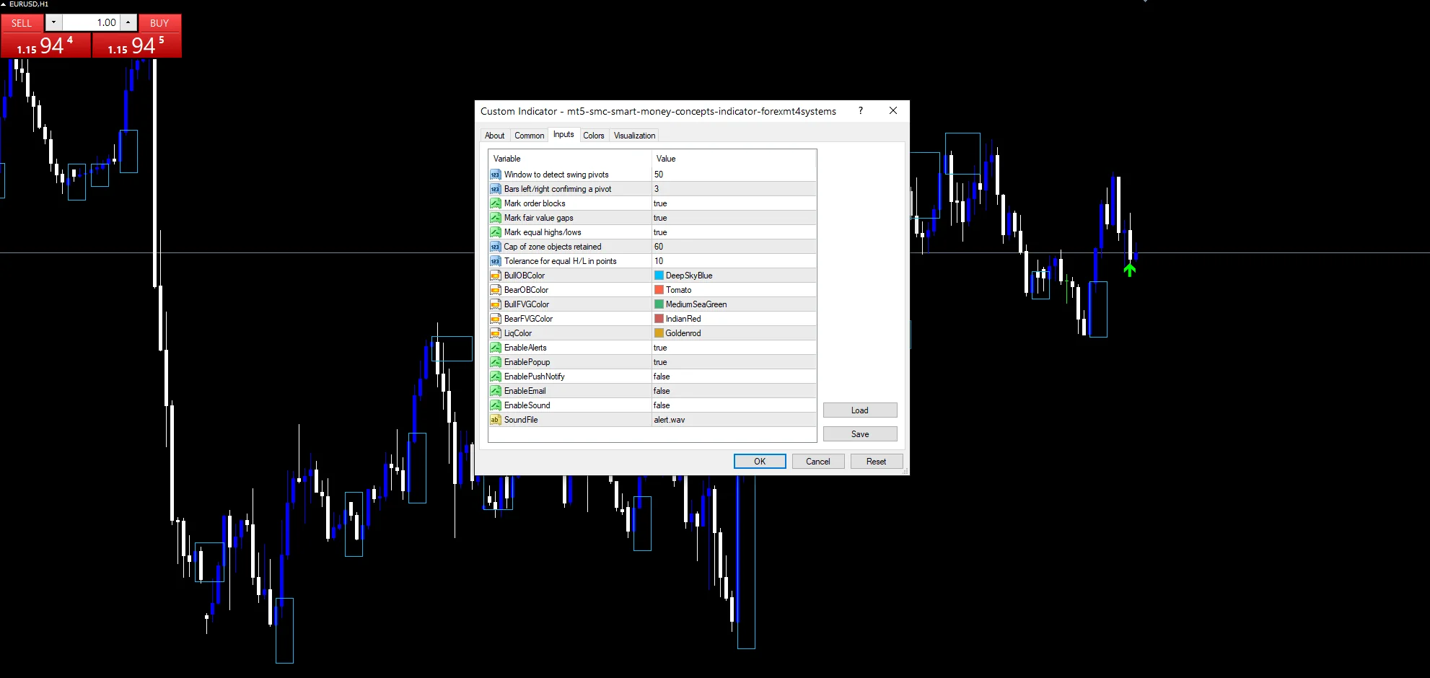Toggle EnableEmail false value
This screenshot has width=1430, height=678.
pos(734,391)
